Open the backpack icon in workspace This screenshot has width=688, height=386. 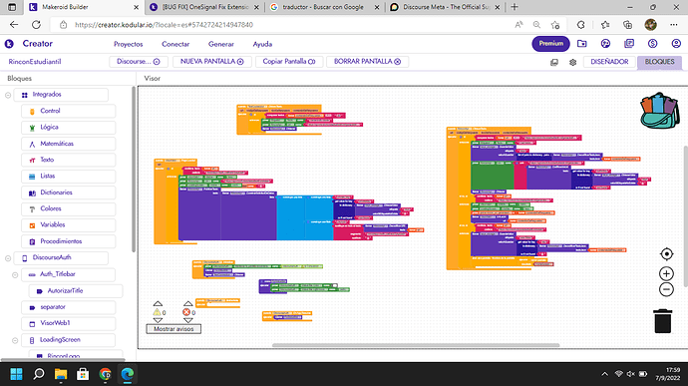click(x=659, y=111)
